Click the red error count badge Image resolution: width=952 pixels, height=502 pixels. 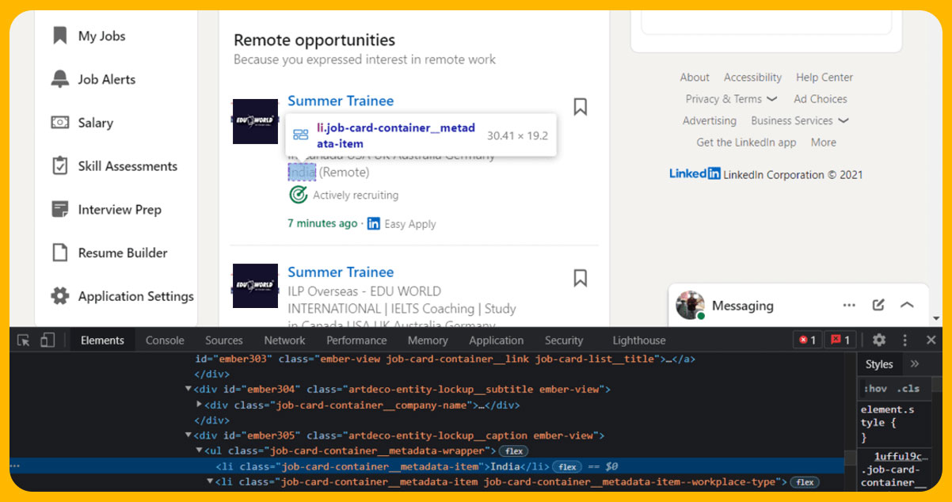click(x=807, y=340)
